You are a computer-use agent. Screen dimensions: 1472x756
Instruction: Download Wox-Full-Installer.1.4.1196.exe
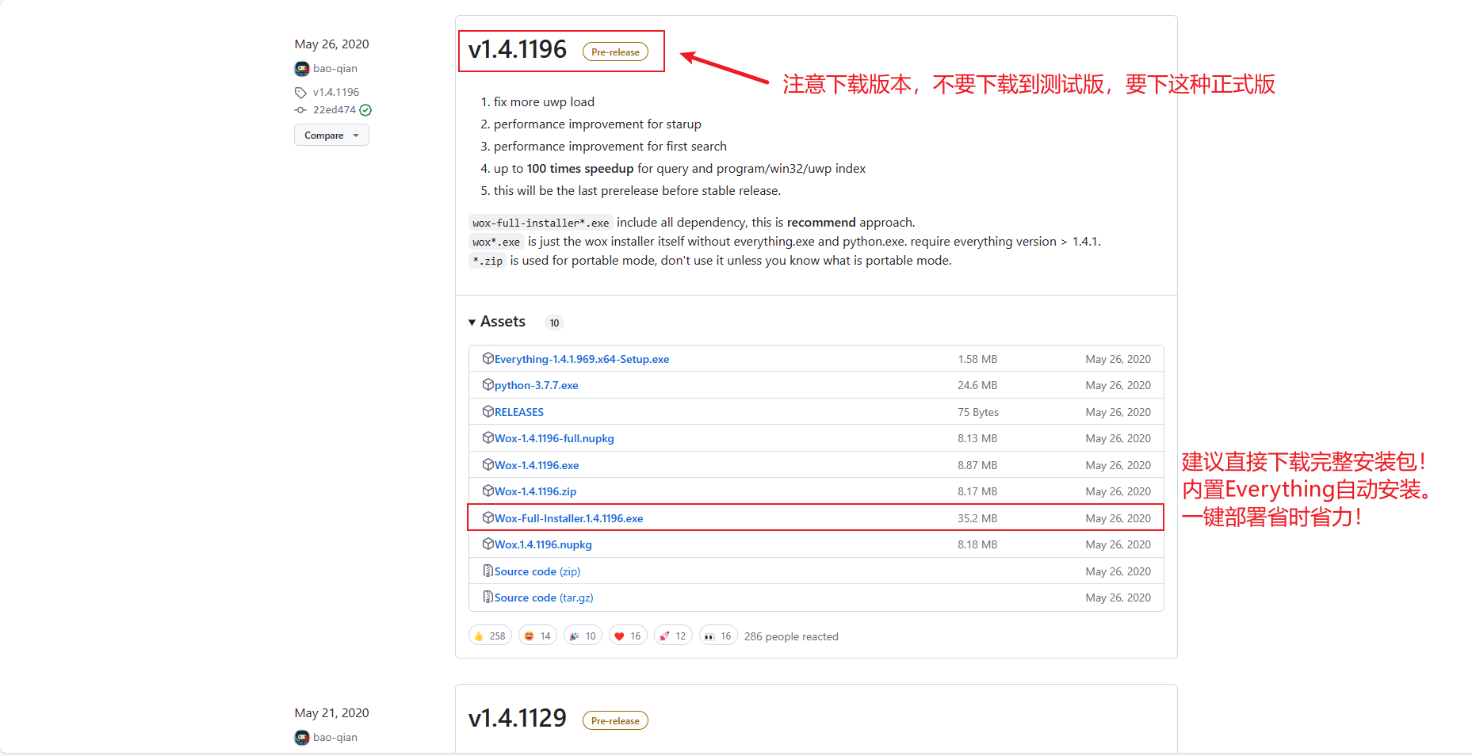pos(569,518)
